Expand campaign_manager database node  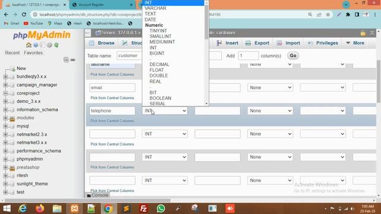coord(5,85)
